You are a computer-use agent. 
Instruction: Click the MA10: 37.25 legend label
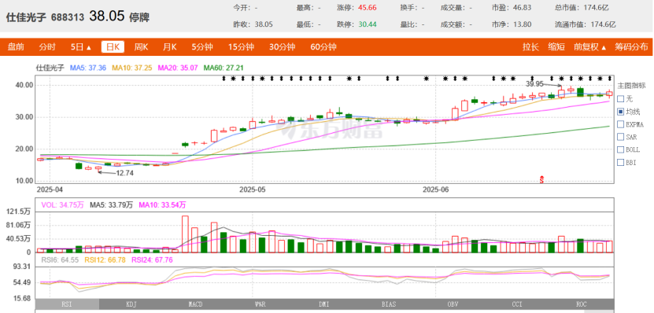click(131, 68)
